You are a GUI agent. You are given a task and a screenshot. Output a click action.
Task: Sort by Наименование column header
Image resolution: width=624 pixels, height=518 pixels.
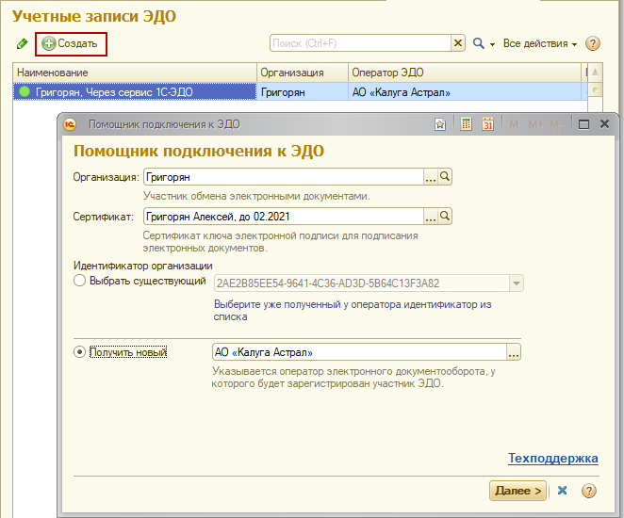(x=135, y=73)
